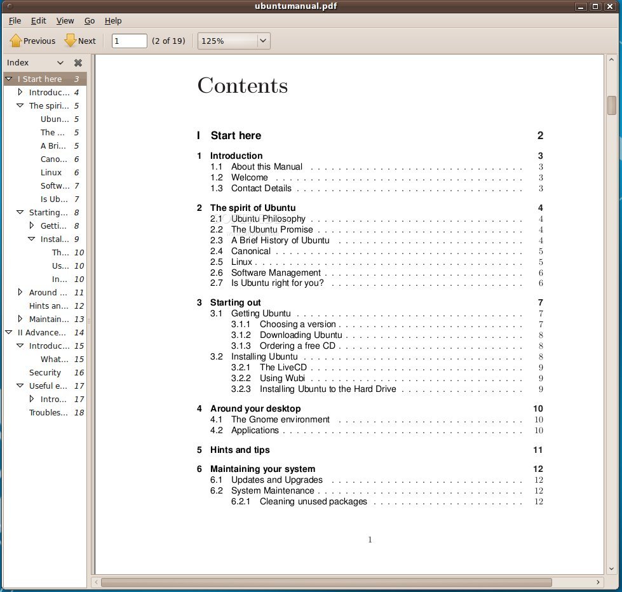Click the vertical scrollbar of the document
The image size is (622, 592).
point(612,105)
